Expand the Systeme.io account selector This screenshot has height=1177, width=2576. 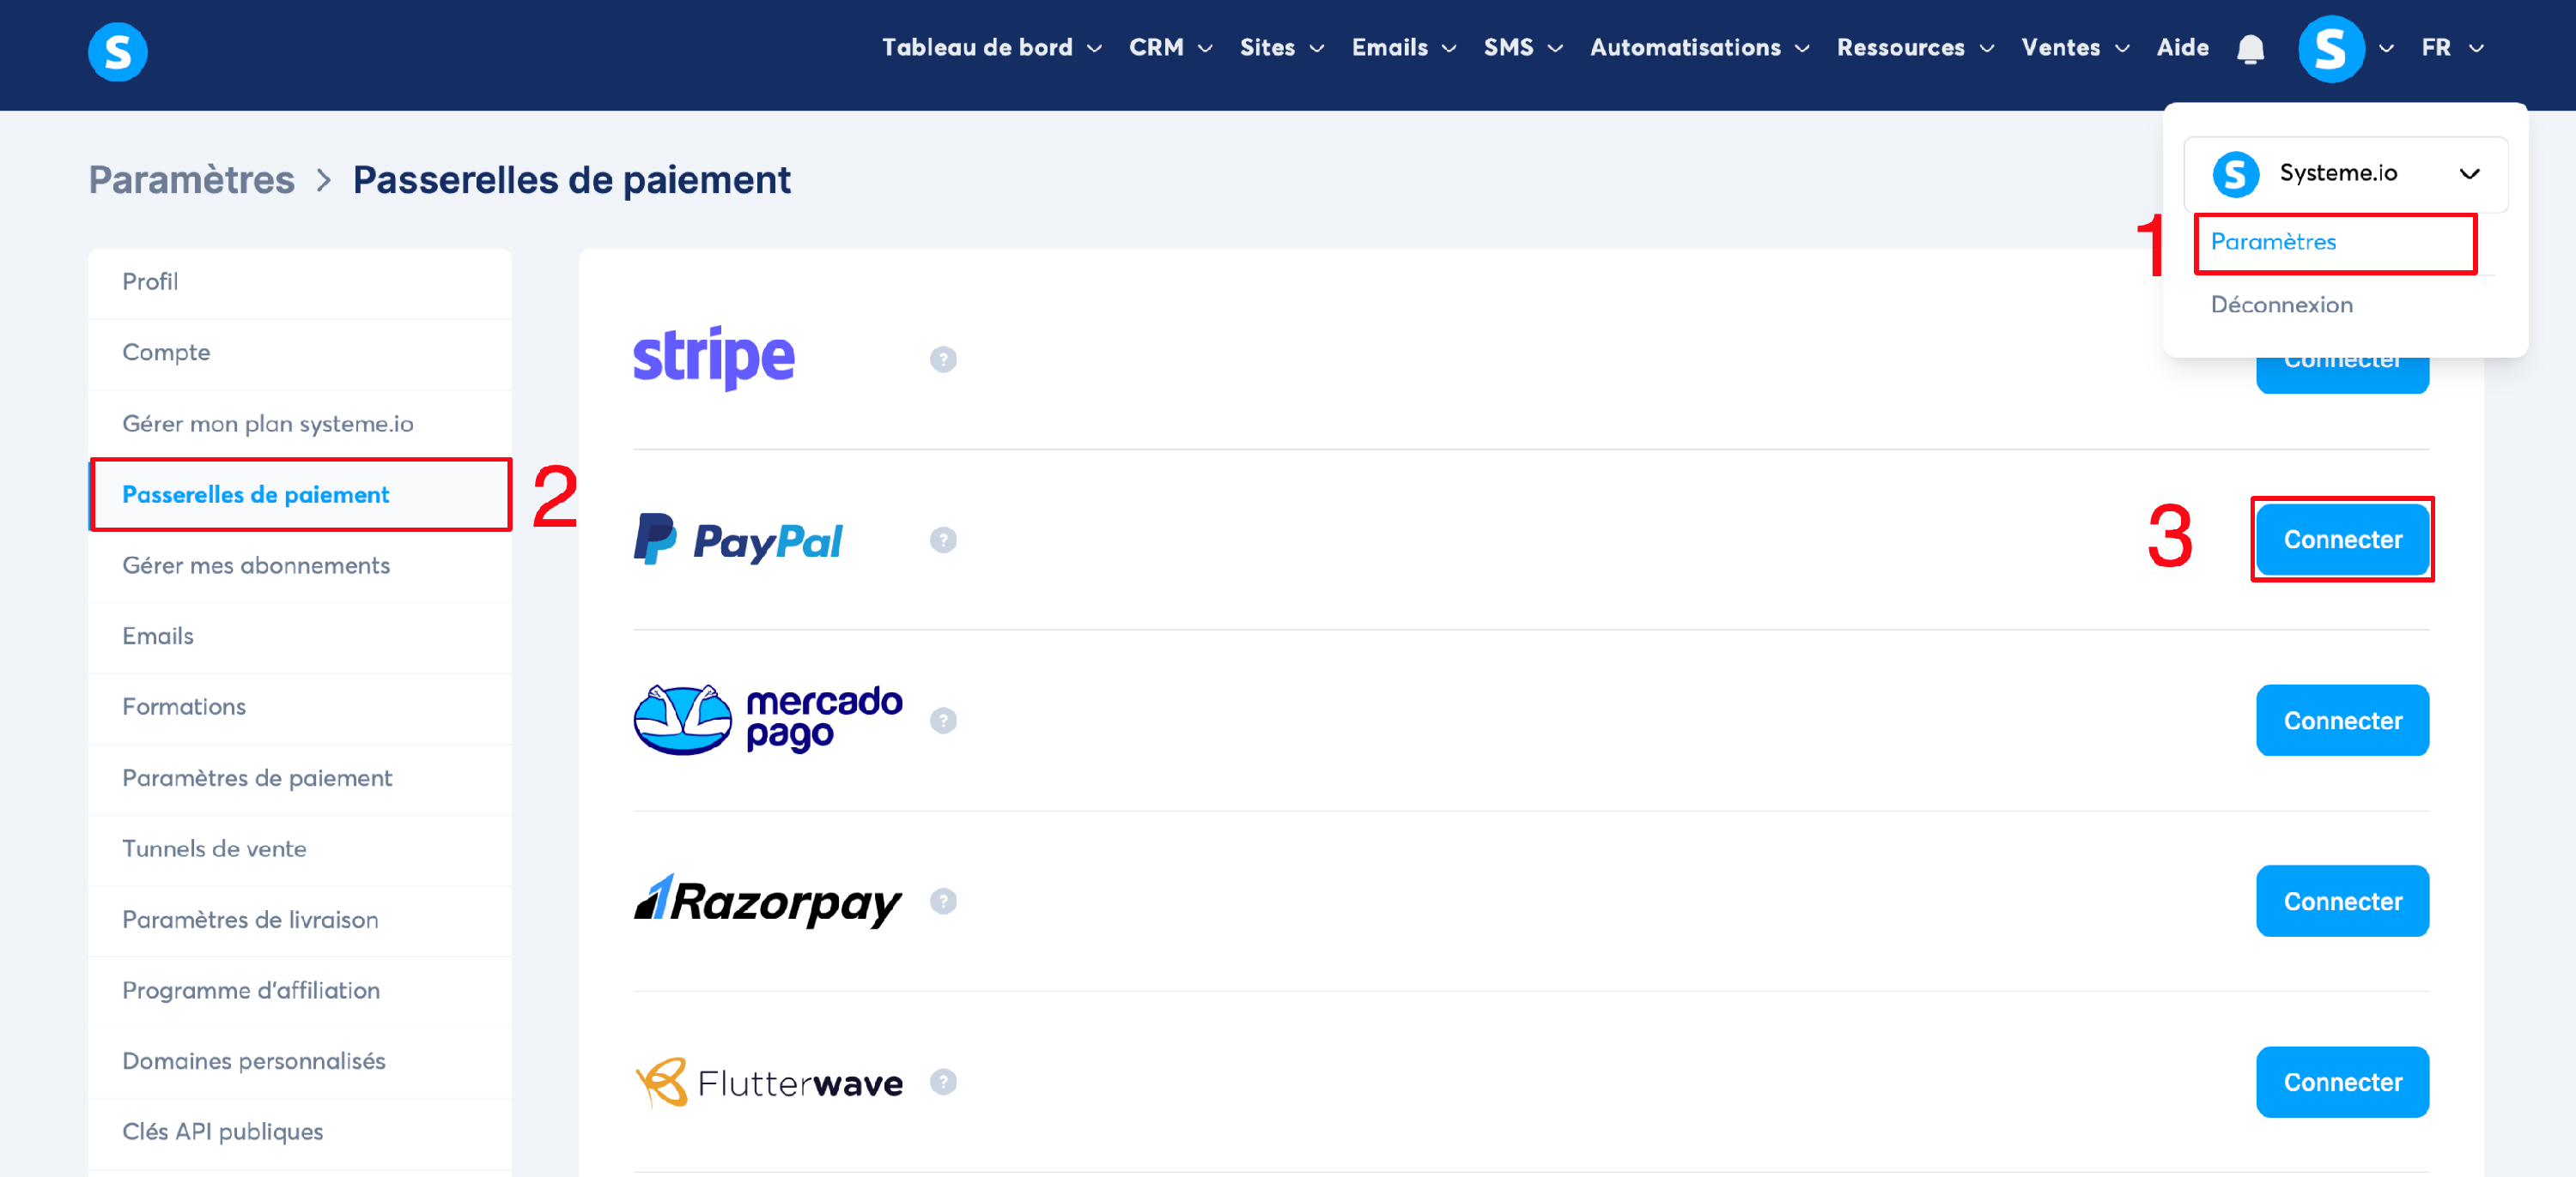(2344, 174)
